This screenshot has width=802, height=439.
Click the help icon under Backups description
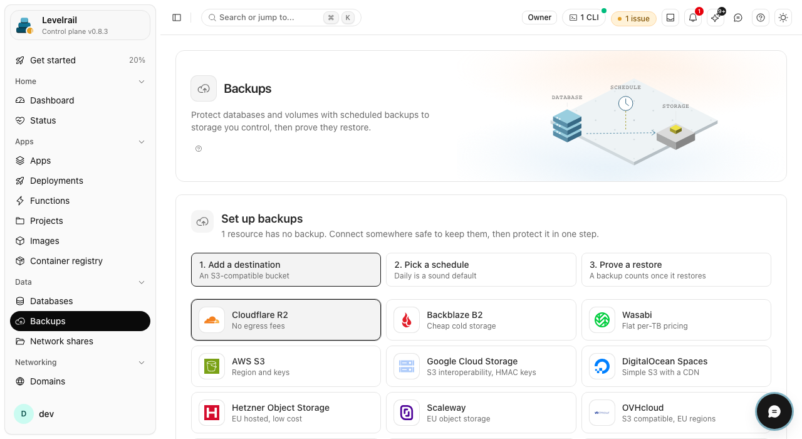(x=199, y=149)
